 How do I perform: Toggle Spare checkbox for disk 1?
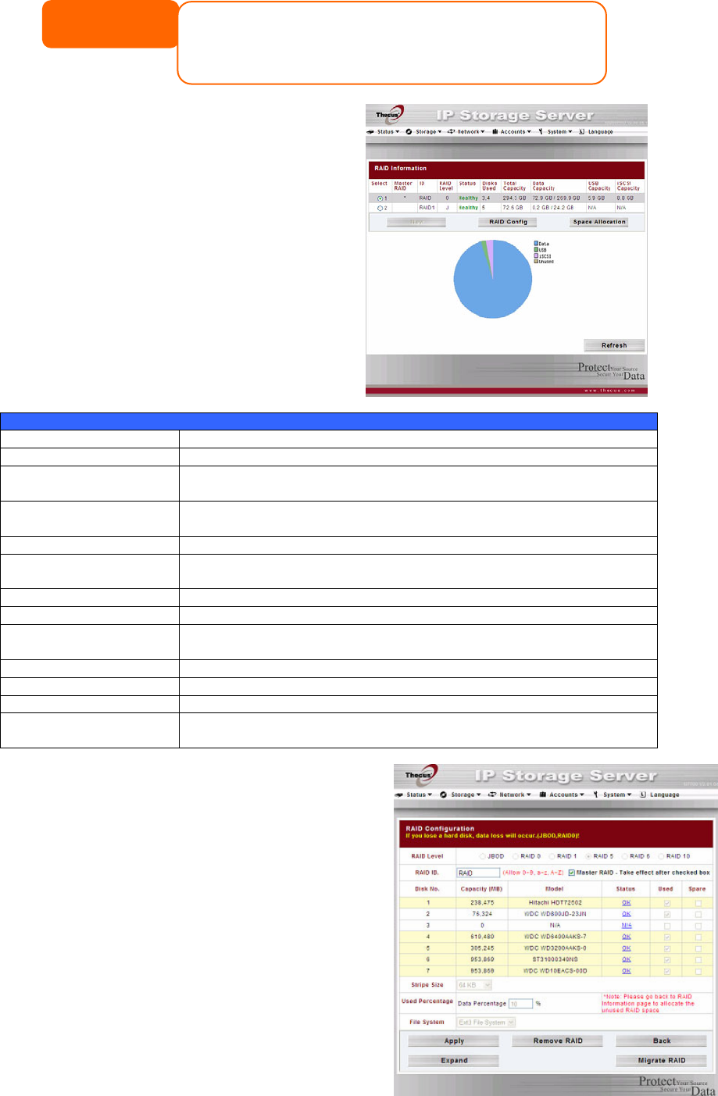pos(698,903)
